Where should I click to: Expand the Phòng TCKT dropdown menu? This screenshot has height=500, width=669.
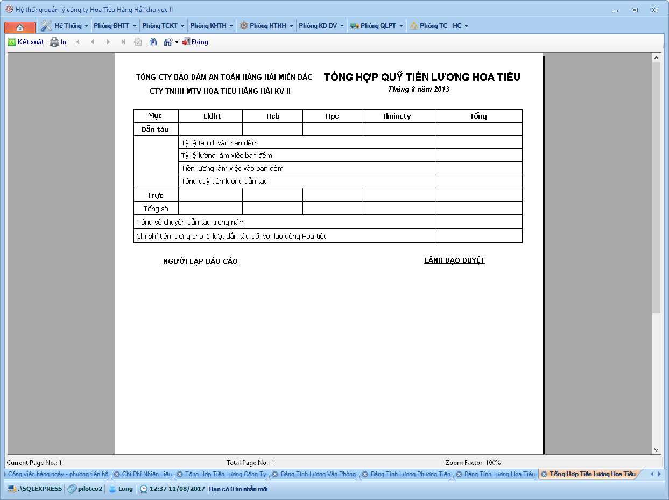[x=163, y=26]
